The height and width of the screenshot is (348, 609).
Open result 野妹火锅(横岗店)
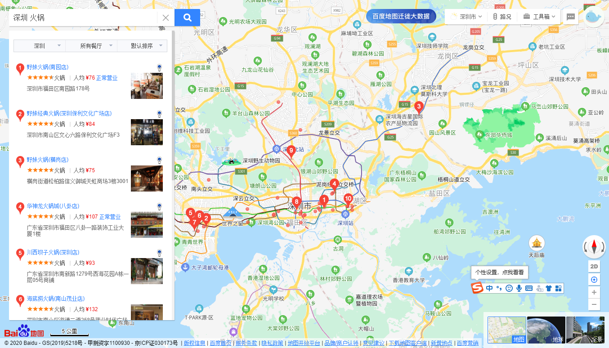47,160
